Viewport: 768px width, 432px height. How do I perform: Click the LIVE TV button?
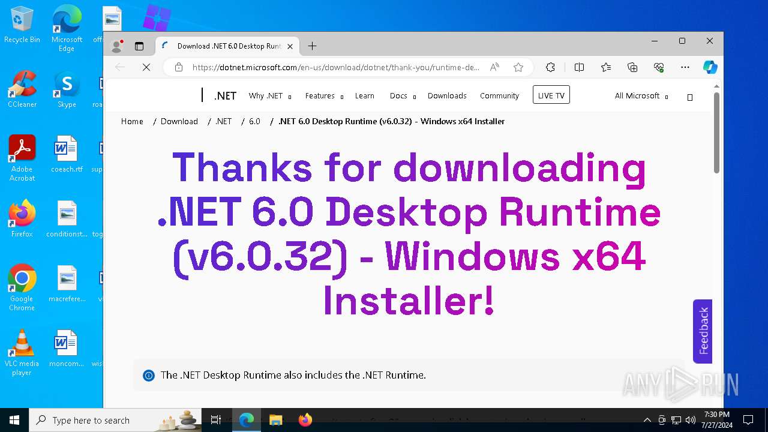tap(551, 95)
